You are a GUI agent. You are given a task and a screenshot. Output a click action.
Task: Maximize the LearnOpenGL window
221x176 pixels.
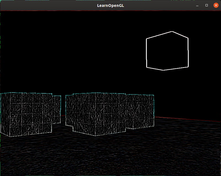207,6
